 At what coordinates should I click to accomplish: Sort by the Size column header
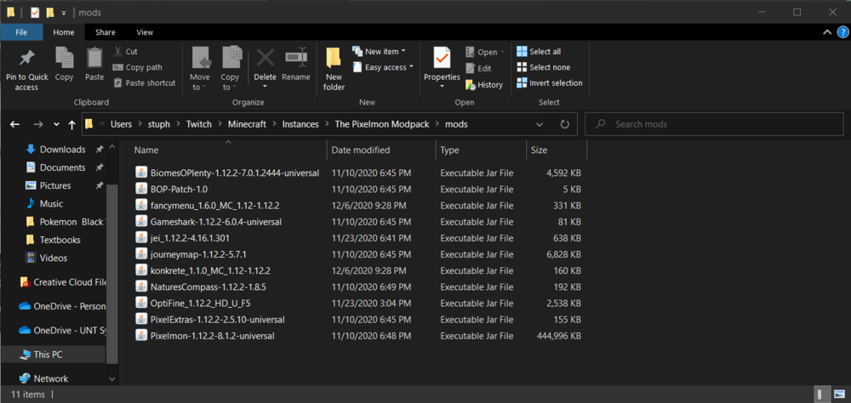[x=557, y=150]
